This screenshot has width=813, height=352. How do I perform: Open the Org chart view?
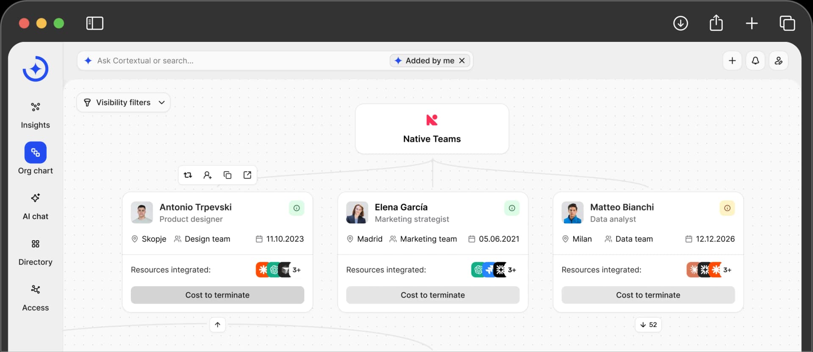pyautogui.click(x=36, y=159)
